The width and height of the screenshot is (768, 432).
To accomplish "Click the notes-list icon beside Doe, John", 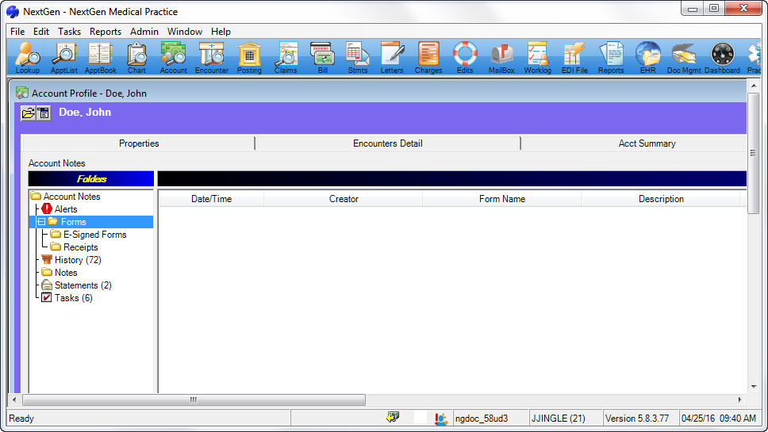I will 44,113.
